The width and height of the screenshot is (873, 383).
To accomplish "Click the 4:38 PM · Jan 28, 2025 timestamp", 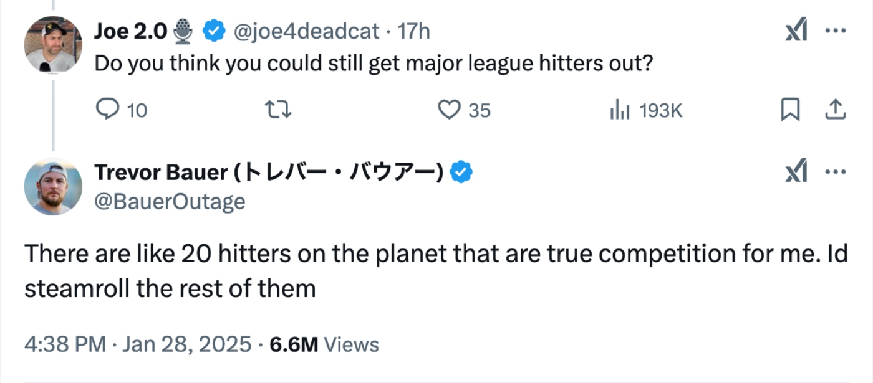I will click(138, 344).
